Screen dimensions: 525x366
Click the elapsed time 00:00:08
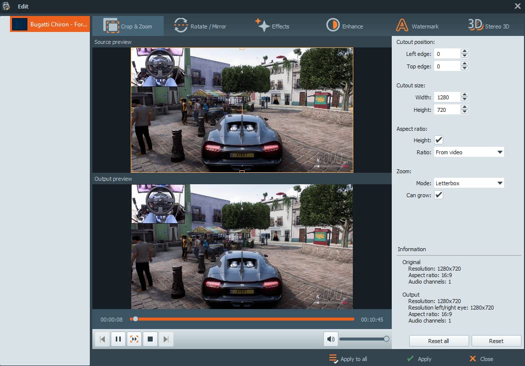click(111, 320)
